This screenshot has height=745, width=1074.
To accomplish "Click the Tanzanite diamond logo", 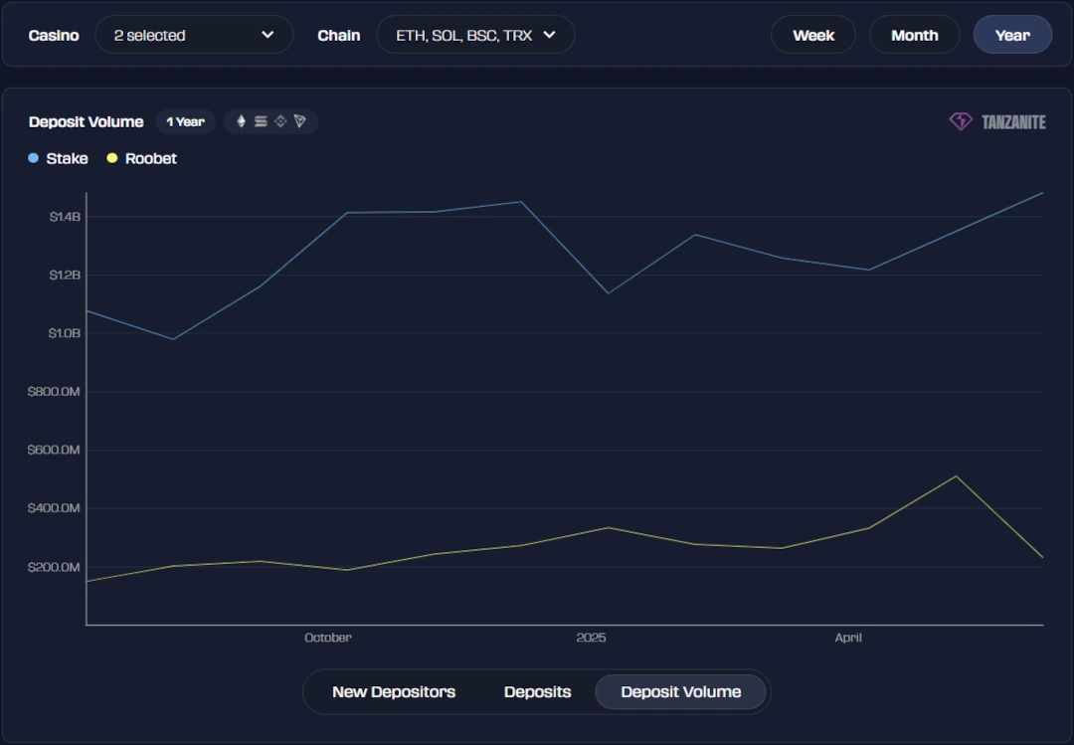I will pos(960,120).
